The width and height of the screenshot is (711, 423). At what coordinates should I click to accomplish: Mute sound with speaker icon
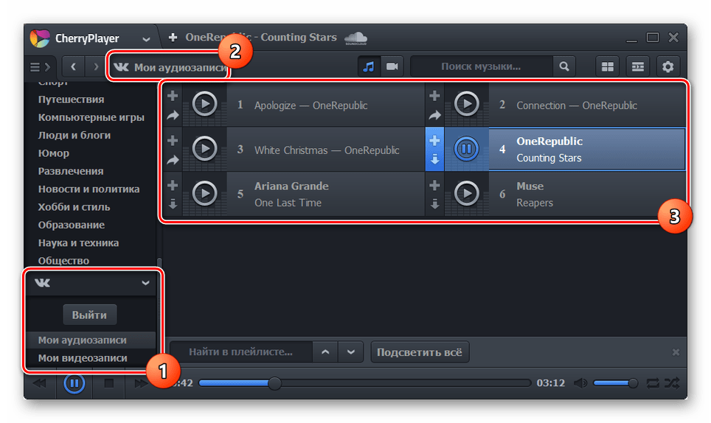[x=580, y=383]
